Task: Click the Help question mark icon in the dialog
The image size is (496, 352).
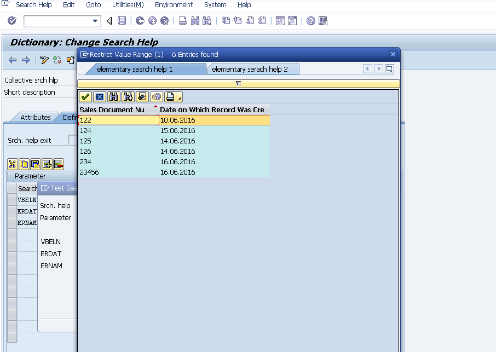Action: point(157,96)
